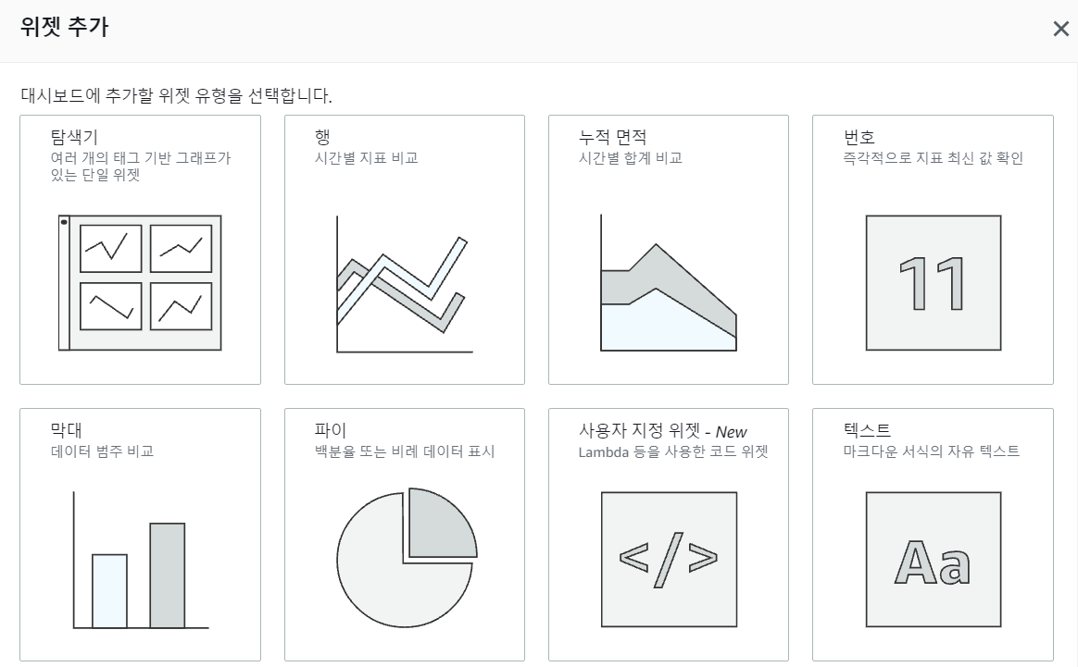Click 'Lambda 등을 사용한 코드 위젯' description
This screenshot has width=1078, height=667.
[x=673, y=452]
